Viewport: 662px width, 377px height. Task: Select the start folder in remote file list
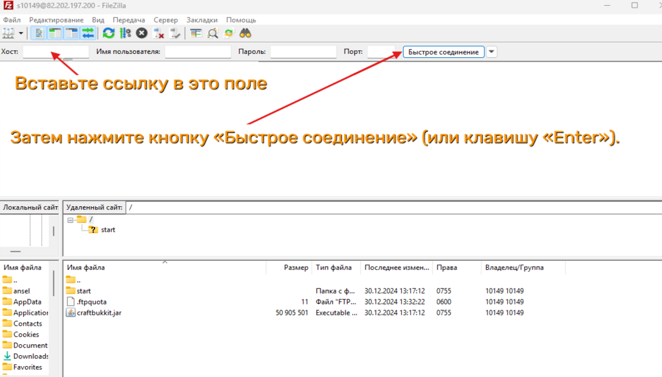78,291
